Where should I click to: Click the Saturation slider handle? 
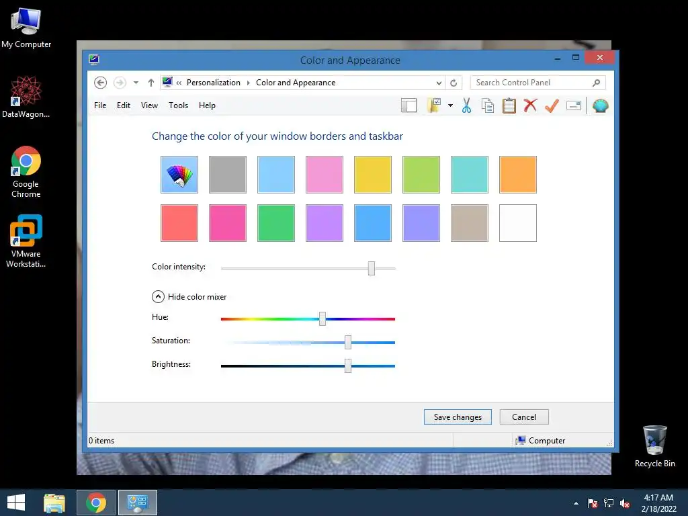348,342
